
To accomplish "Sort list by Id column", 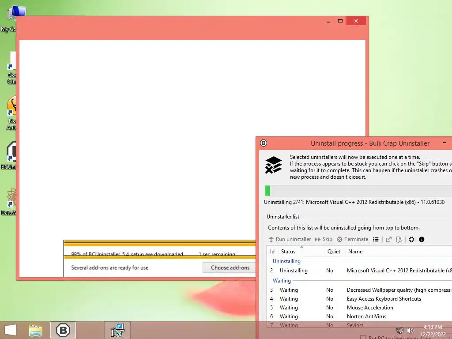I will point(272,251).
